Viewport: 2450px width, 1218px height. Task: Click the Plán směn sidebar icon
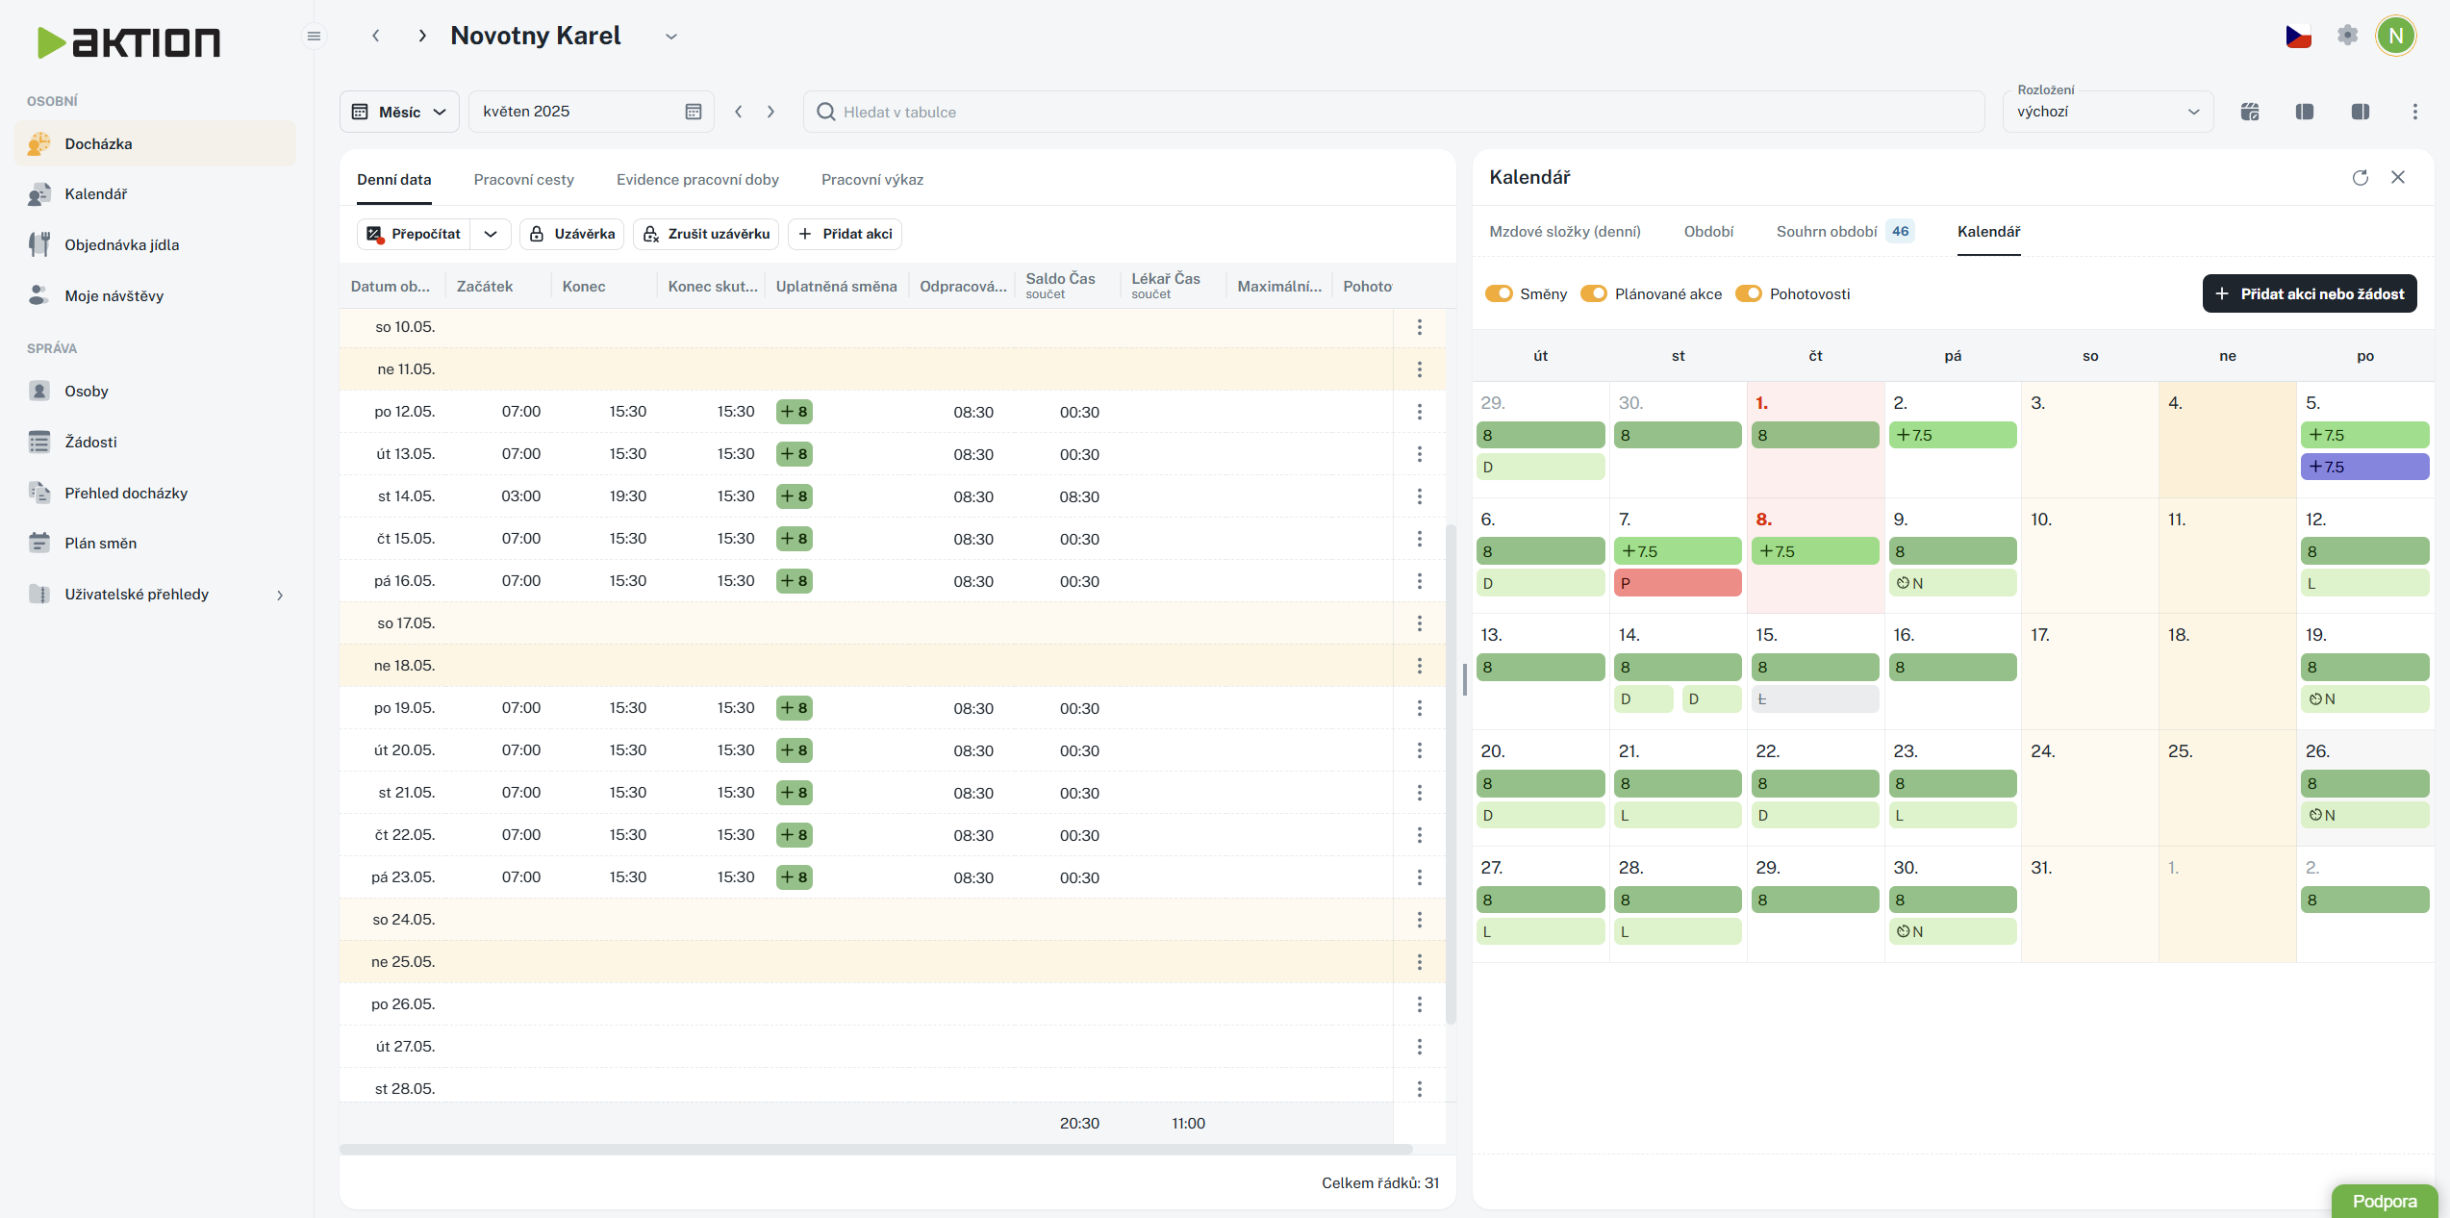[39, 543]
